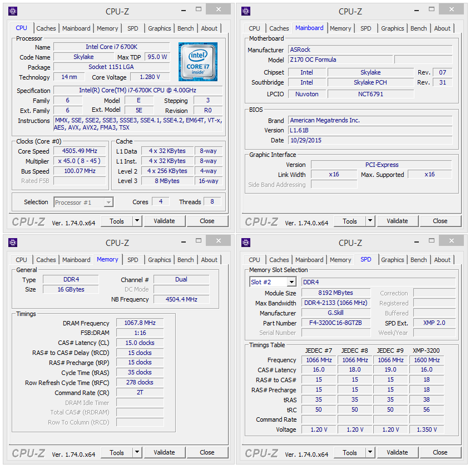This screenshot has height=469, width=470.
Task: Open Mainboard tab in CPU window
Action: click(76, 28)
